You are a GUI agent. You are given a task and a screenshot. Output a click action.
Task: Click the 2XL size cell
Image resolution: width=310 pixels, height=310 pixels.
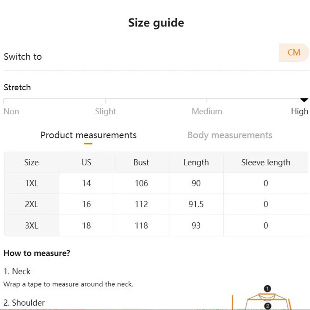click(x=31, y=204)
